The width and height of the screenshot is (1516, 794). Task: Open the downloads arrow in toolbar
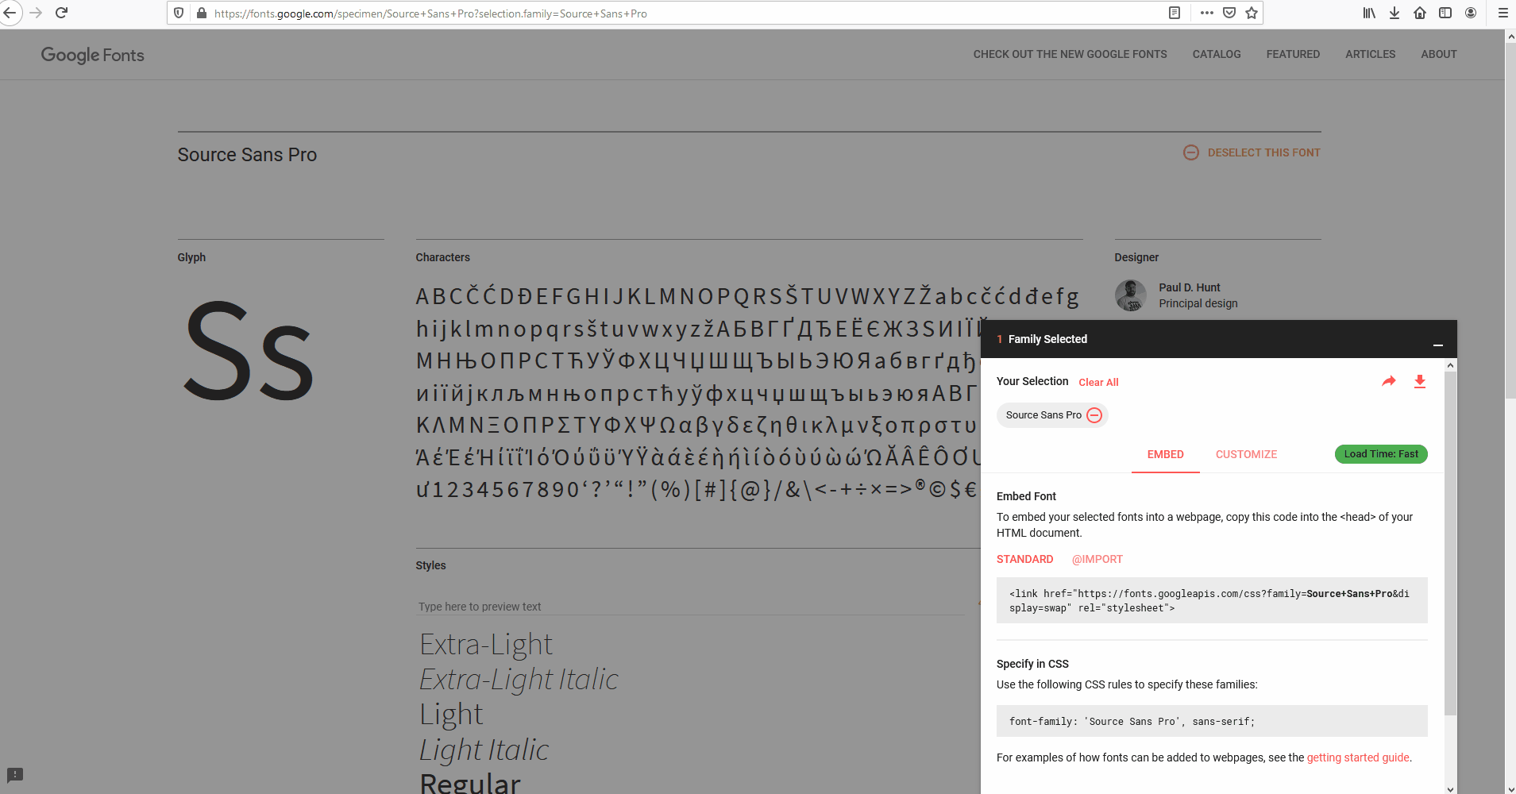[1394, 13]
